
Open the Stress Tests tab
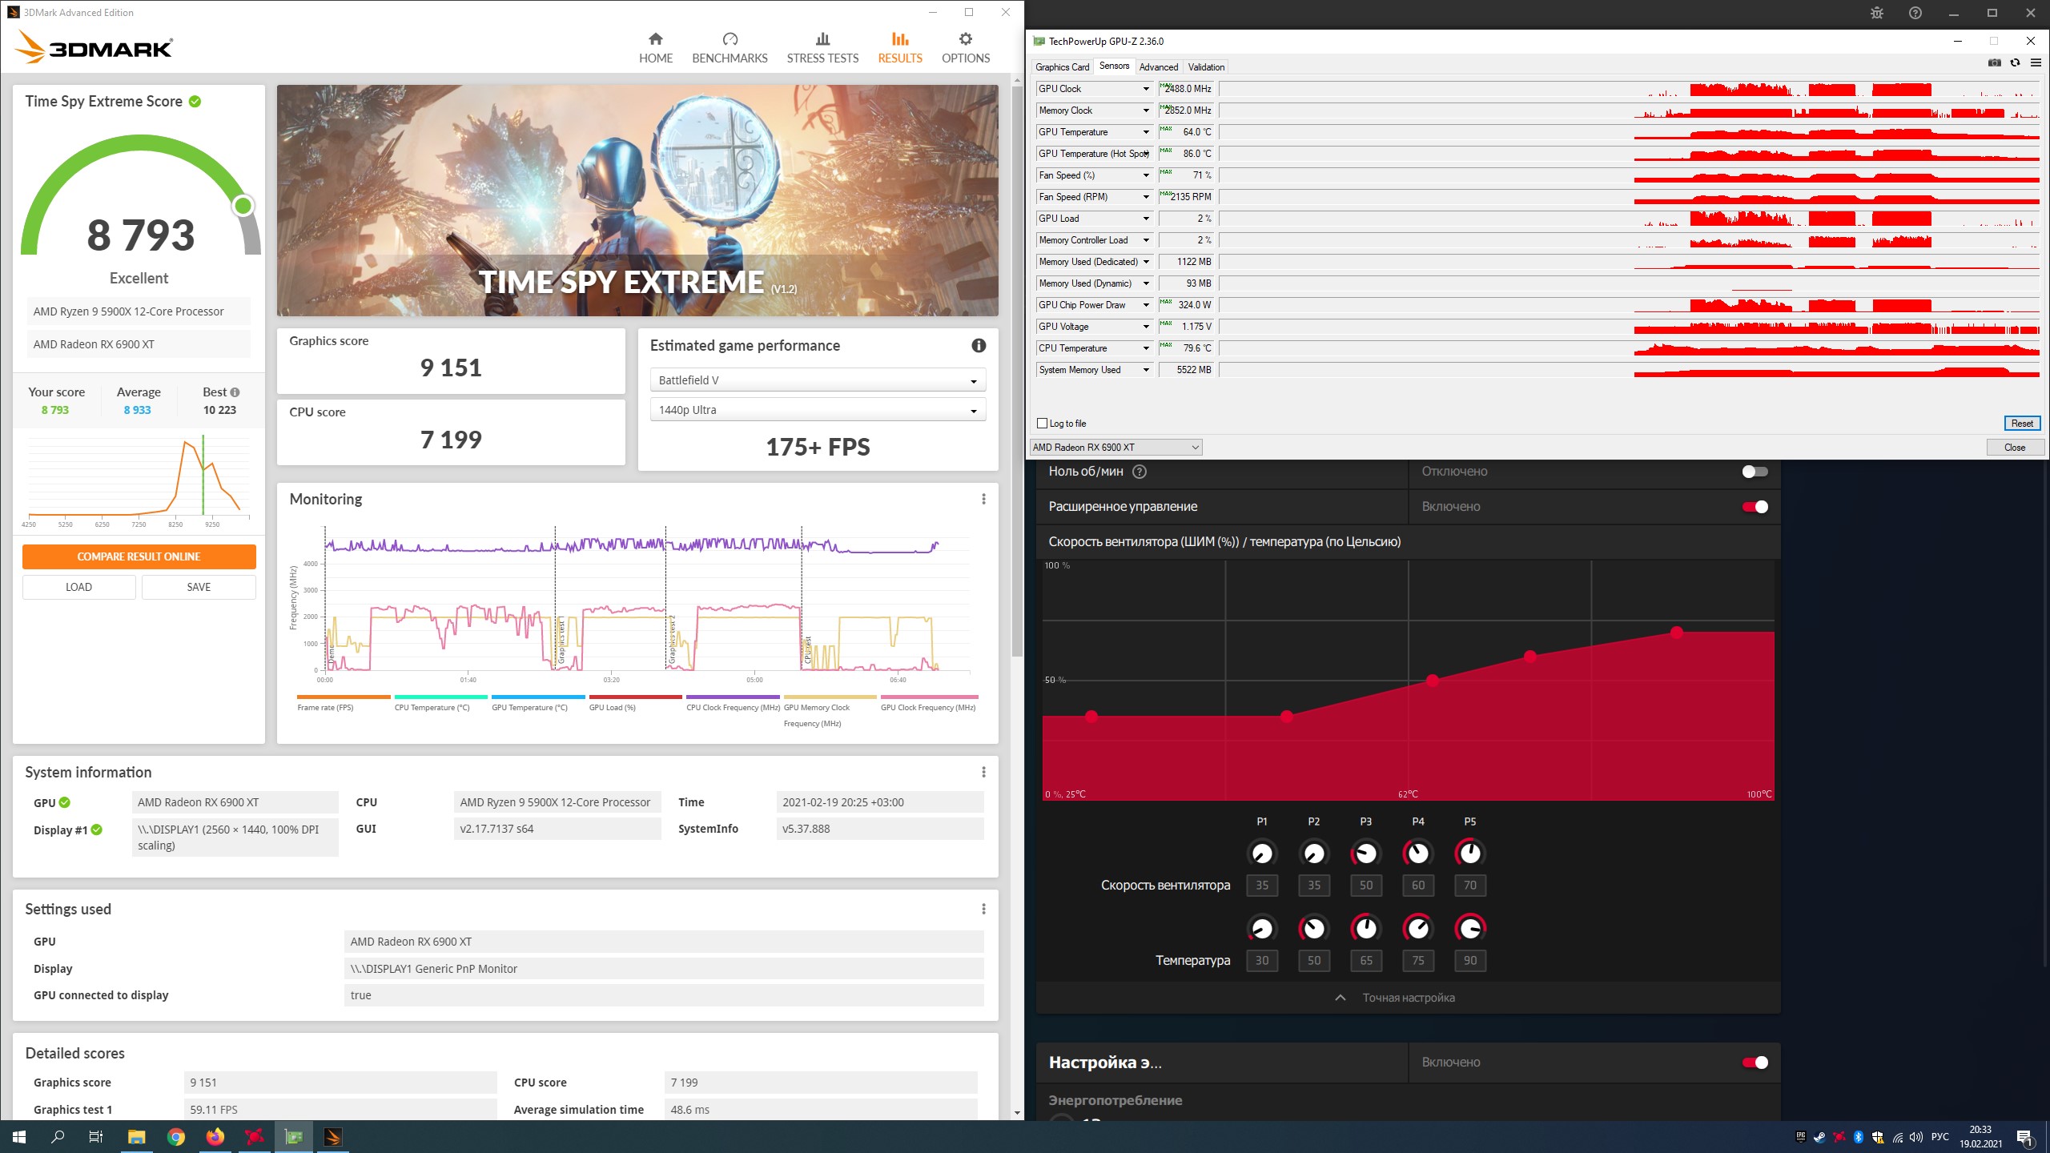(x=822, y=48)
